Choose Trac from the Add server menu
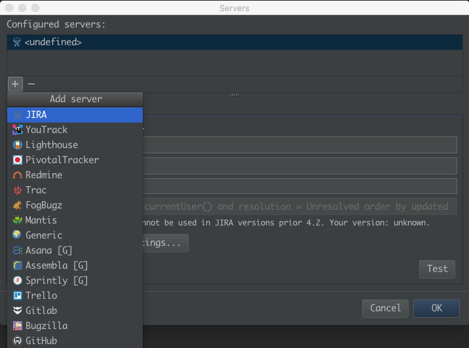469x348 pixels. tap(75, 190)
